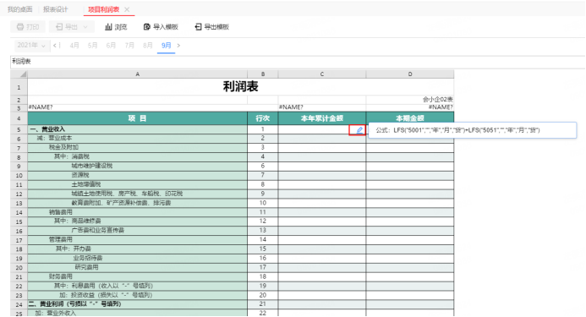The image size is (586, 317).
Task: Click the #NAME? cell in column D
Action: pyautogui.click(x=410, y=107)
